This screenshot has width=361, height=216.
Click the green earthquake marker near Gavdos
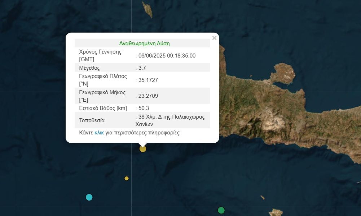coord(221,210)
